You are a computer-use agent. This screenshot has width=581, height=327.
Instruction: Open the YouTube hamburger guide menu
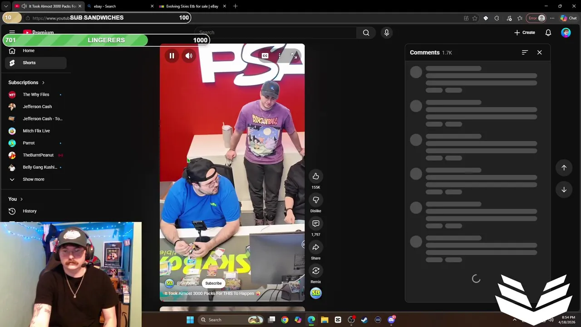click(x=12, y=33)
